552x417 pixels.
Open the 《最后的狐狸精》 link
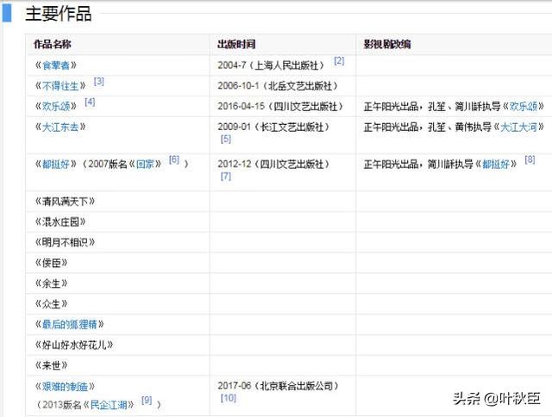pos(69,324)
